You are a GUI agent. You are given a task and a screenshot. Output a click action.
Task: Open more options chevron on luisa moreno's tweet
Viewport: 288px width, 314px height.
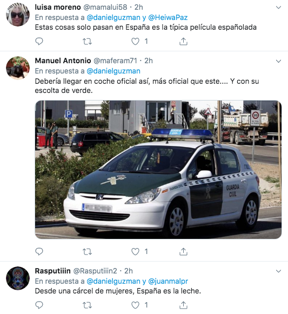tap(278, 8)
